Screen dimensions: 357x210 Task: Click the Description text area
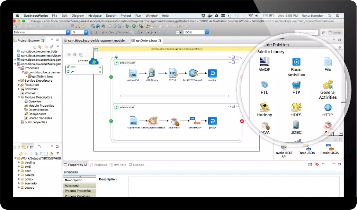[x=234, y=187]
